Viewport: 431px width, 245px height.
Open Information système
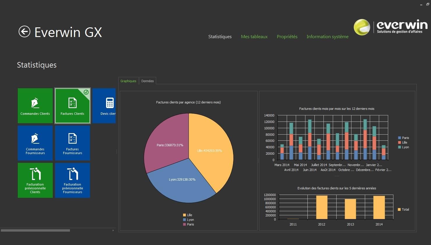coord(327,37)
